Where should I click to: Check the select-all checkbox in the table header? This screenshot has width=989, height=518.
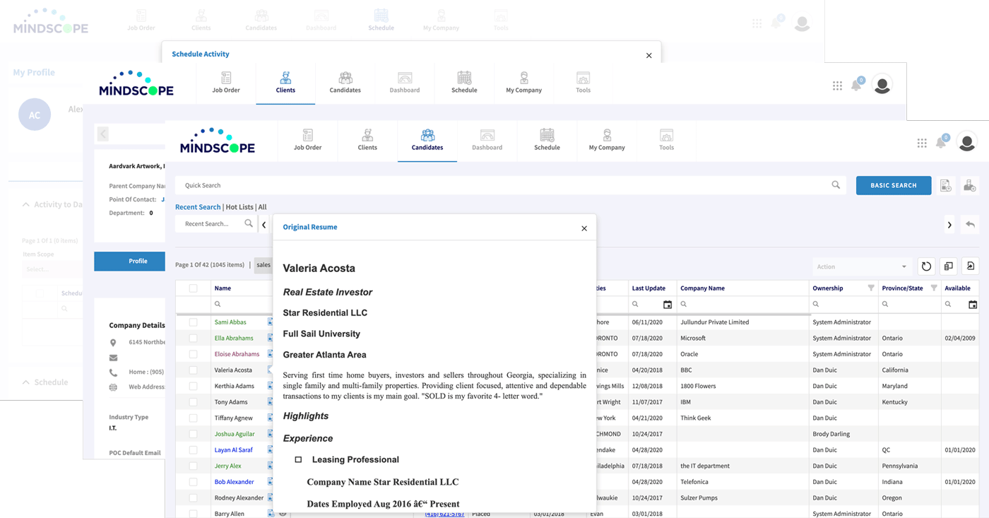pos(193,288)
